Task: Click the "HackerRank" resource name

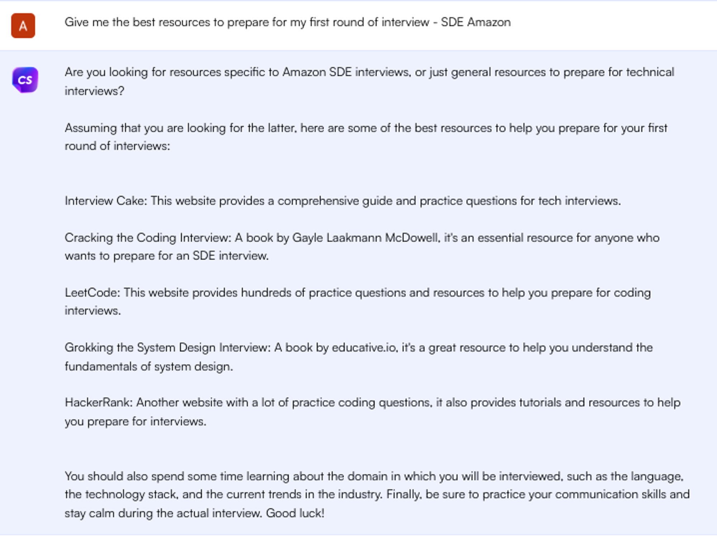Action: click(98, 402)
